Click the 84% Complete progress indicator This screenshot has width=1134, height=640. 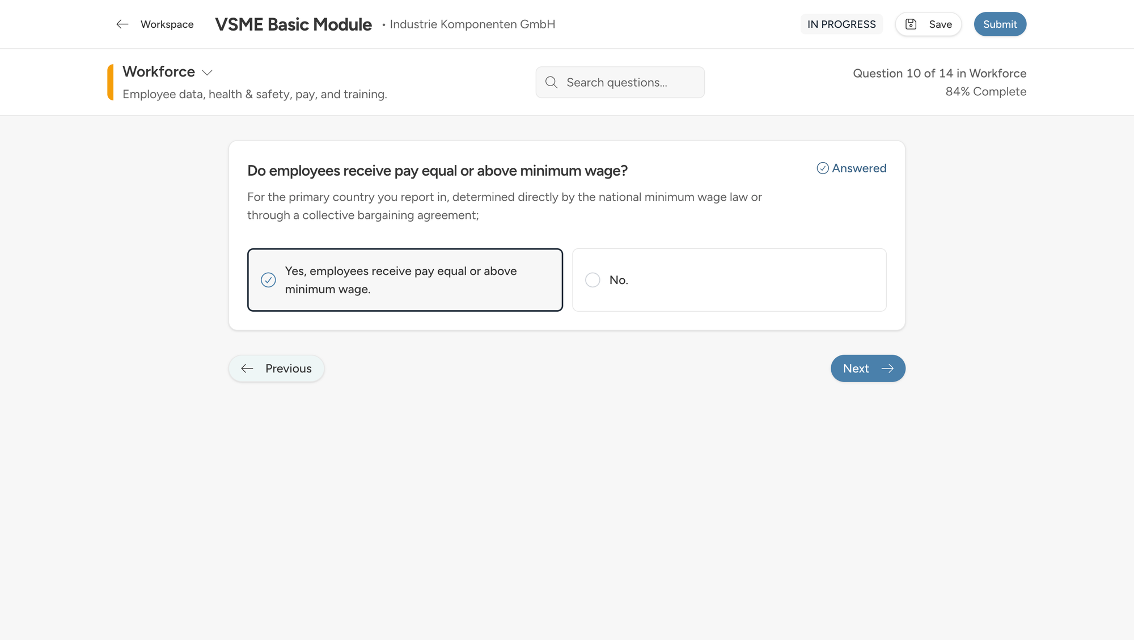click(x=985, y=91)
